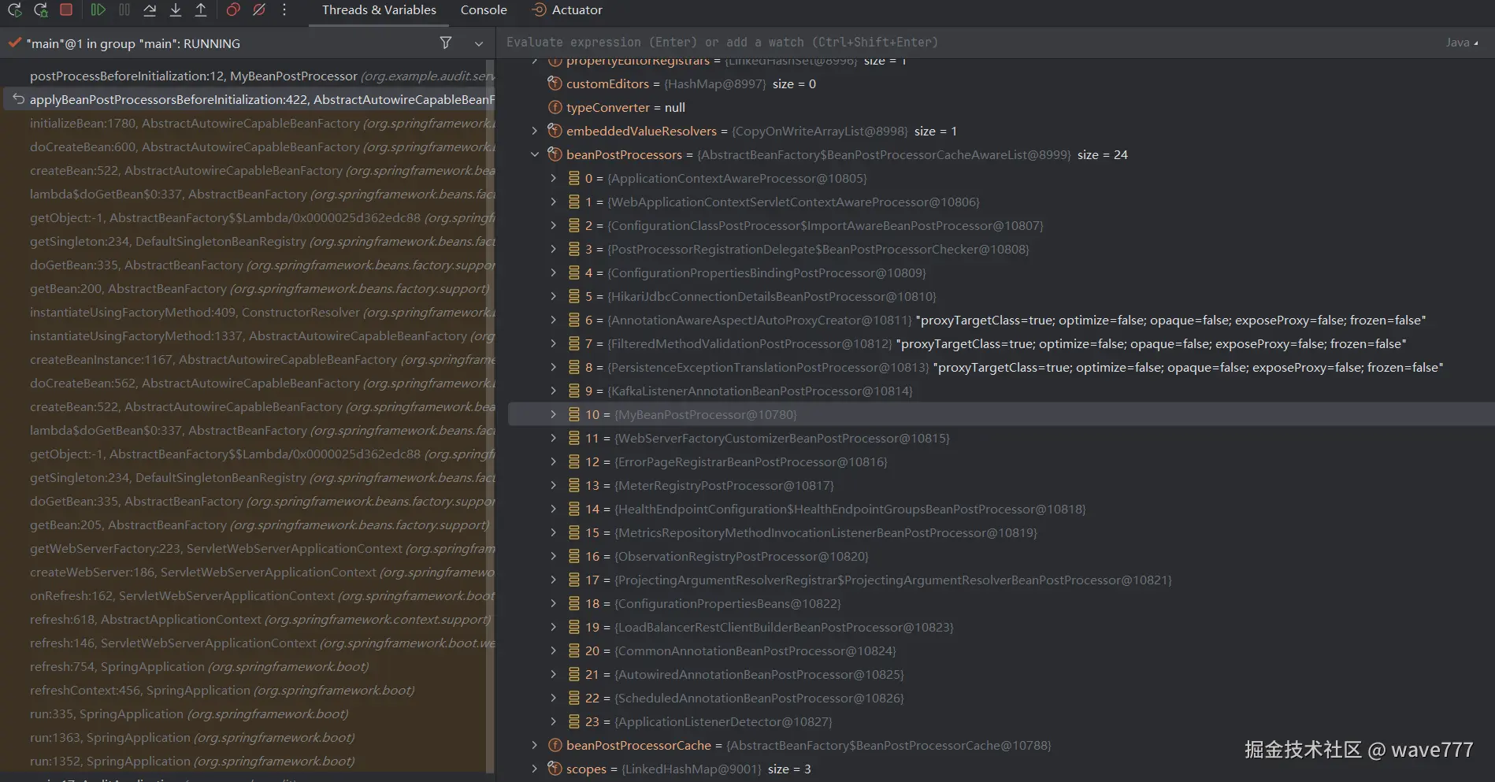Viewport: 1495px width, 782px height.
Task: Toggle Mute Breakpoints
Action: [259, 10]
